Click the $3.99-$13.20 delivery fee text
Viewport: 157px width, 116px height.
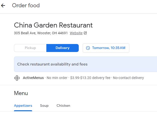point(90,78)
